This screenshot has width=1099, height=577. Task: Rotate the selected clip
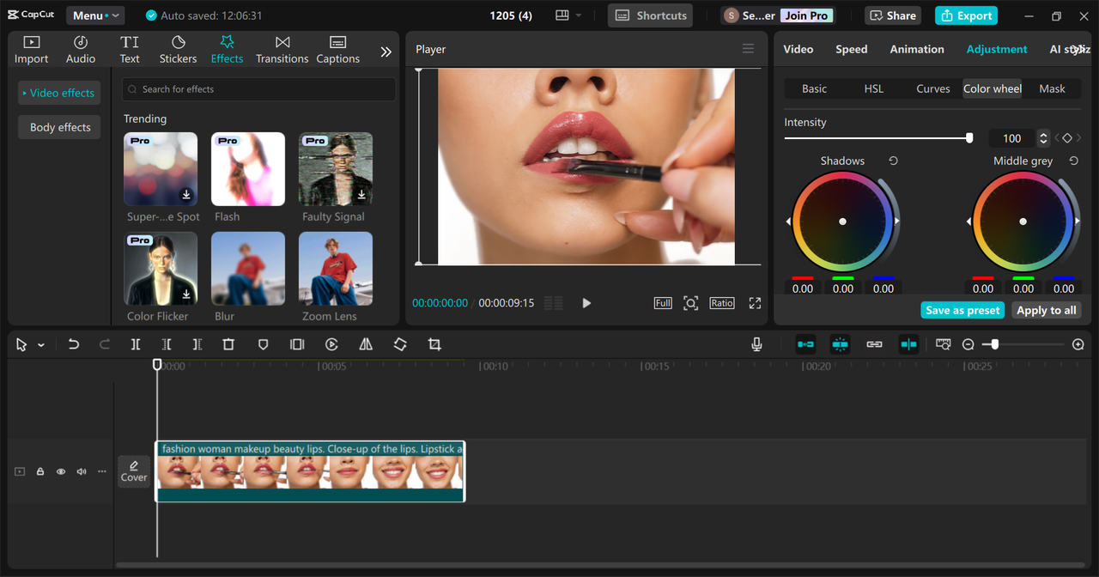(400, 344)
